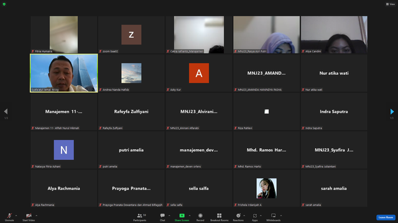Viewport: 398px width, 223px height.
Task: Click the large name 'MNJ23_Alvirani...'
Action: coord(199,111)
